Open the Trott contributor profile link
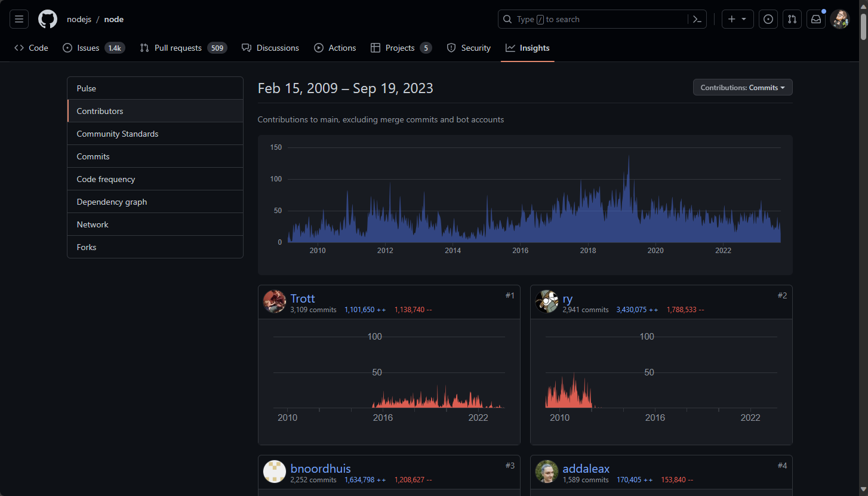Image resolution: width=868 pixels, height=496 pixels. coord(303,298)
